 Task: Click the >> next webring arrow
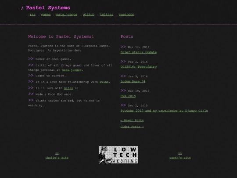[180, 153]
